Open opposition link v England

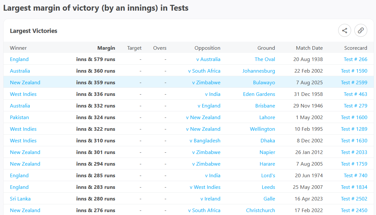pos(209,106)
